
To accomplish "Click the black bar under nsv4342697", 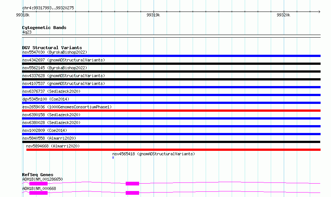I will (171, 64).
